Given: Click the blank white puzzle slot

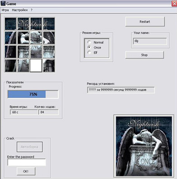Looking at the screenshot, I should (x=36, y=65).
